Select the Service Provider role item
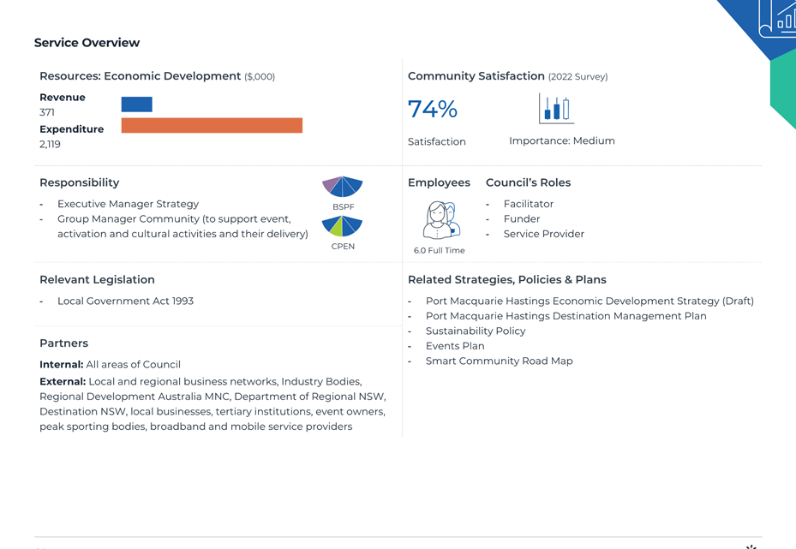This screenshot has width=796, height=549. tap(544, 234)
